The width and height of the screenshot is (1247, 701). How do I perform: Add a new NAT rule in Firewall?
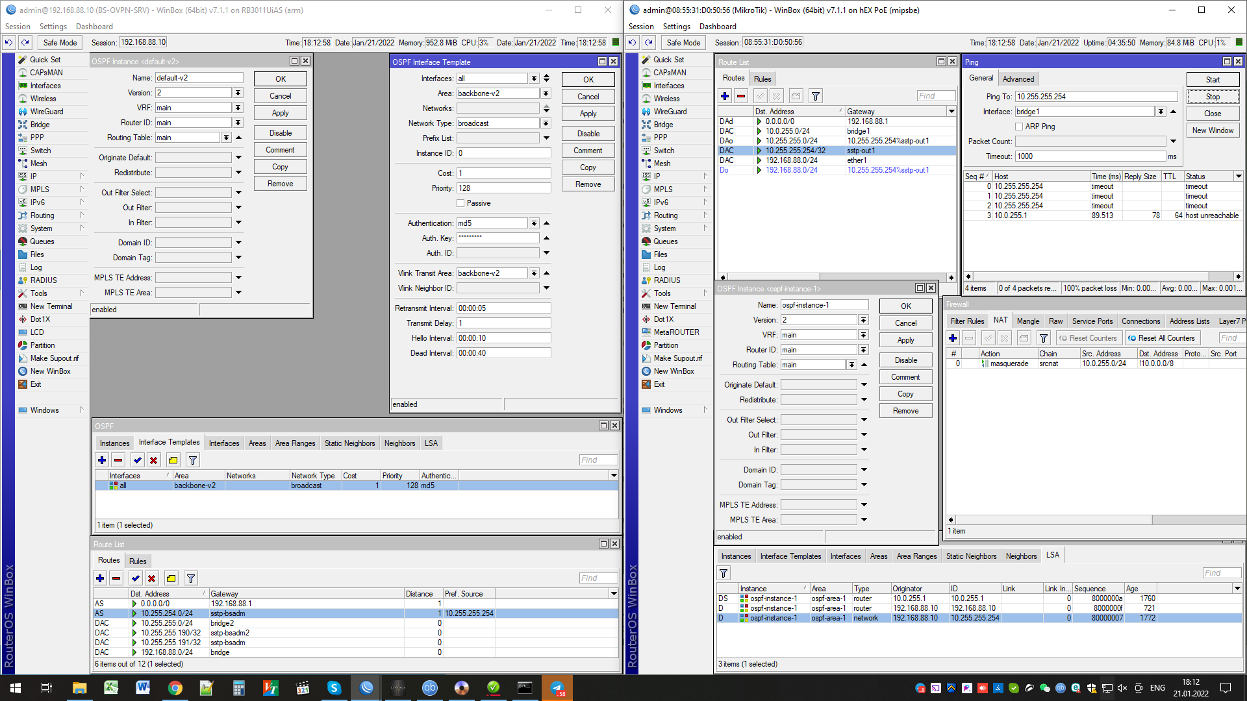click(953, 338)
